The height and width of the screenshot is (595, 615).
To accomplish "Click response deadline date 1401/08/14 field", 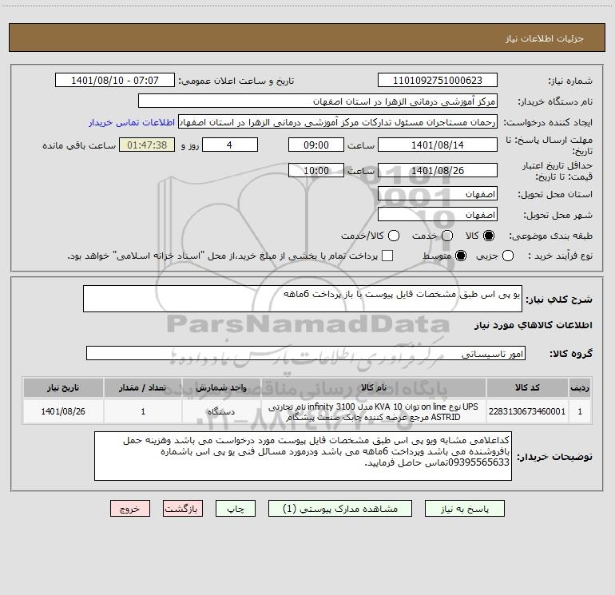I will tap(438, 145).
